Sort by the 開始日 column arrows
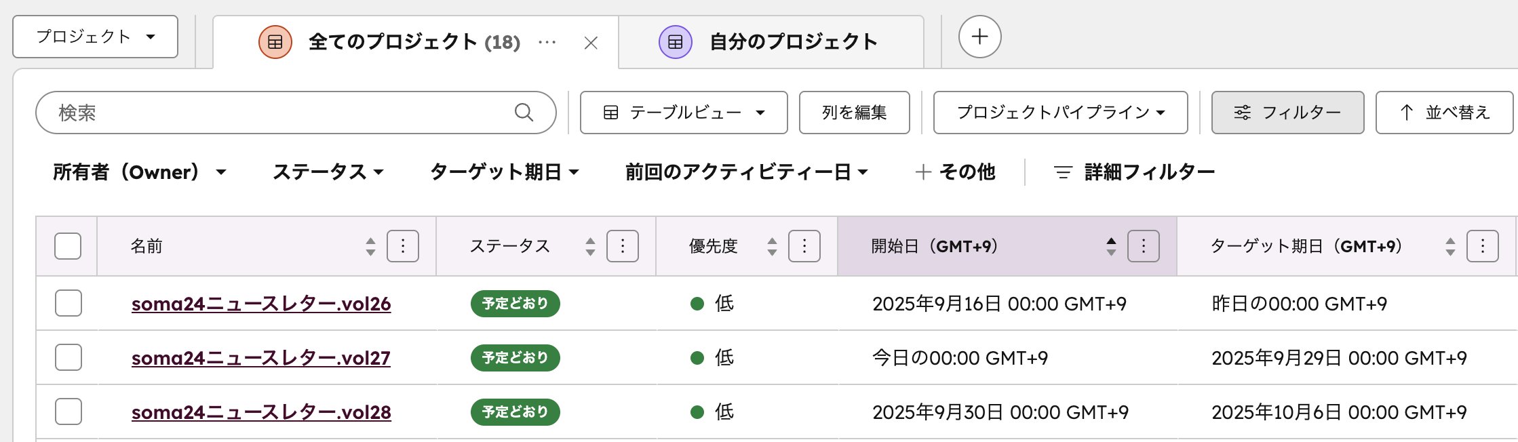1518x442 pixels. [x=1111, y=247]
